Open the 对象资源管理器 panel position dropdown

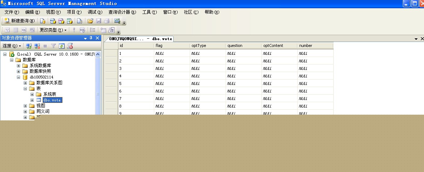click(85, 38)
